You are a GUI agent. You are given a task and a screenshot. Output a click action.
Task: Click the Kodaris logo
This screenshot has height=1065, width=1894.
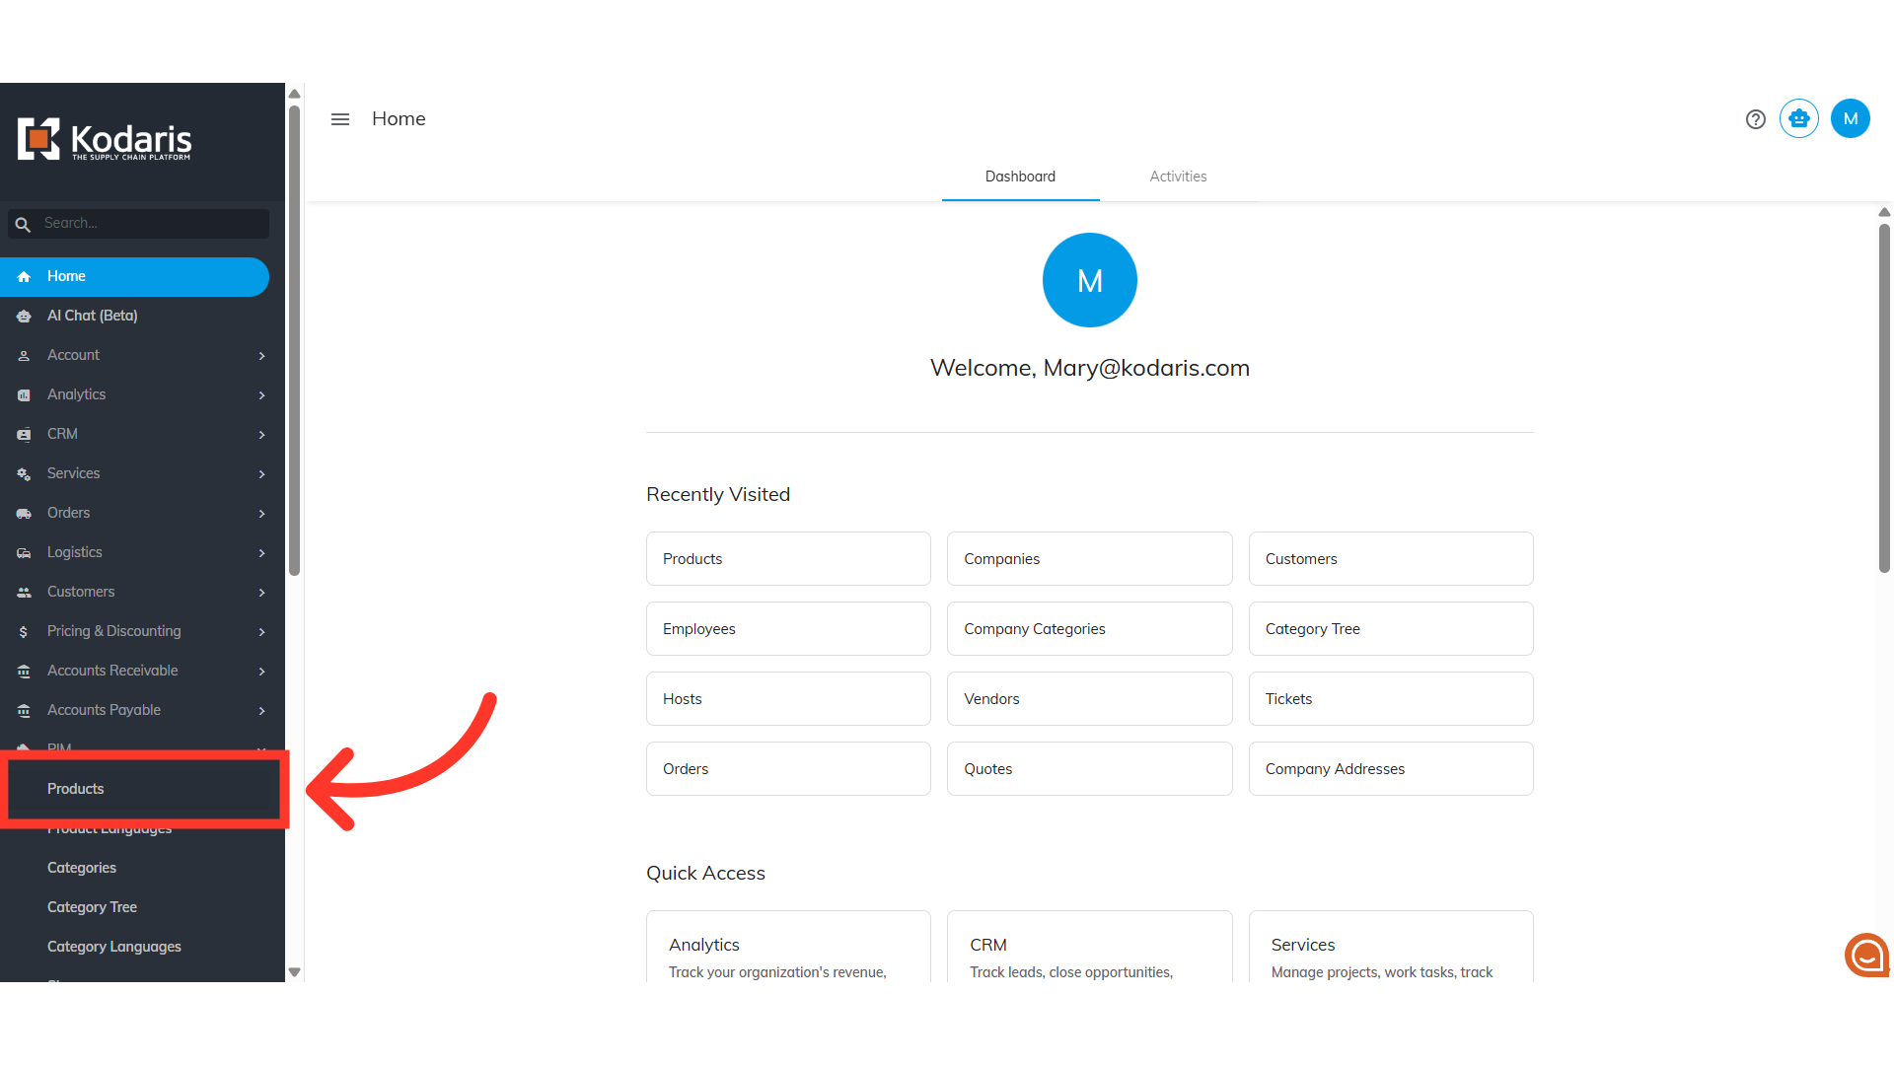coord(105,140)
